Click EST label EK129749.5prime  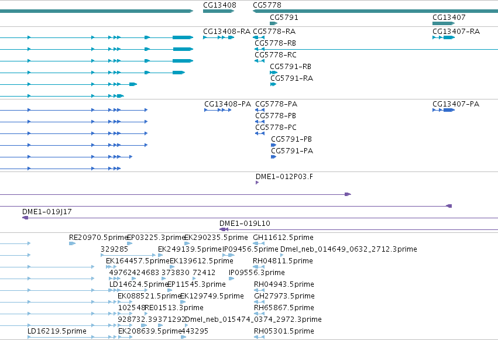point(212,296)
